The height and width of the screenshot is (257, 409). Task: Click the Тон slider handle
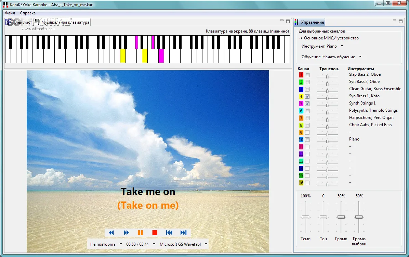[x=323, y=217]
